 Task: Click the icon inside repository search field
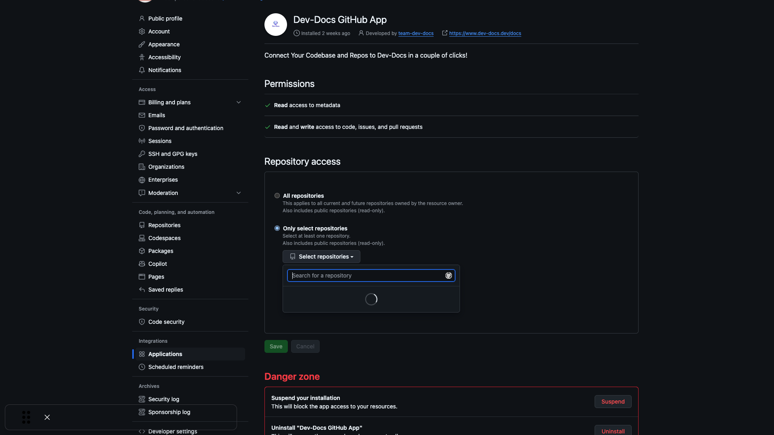(x=448, y=275)
